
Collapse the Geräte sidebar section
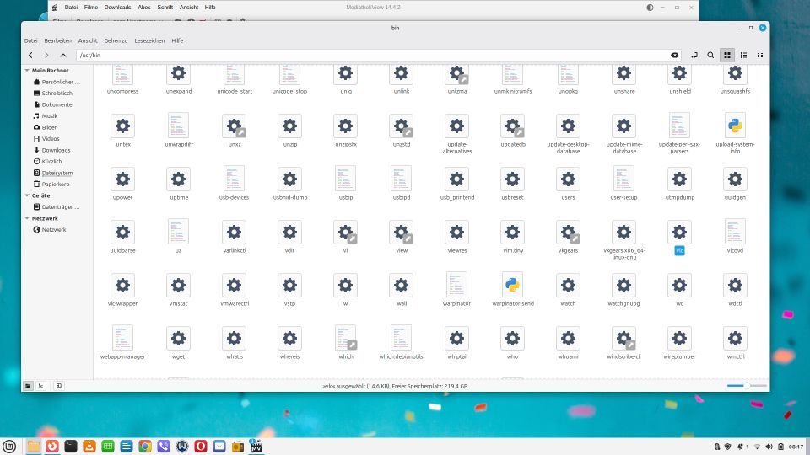[27, 195]
